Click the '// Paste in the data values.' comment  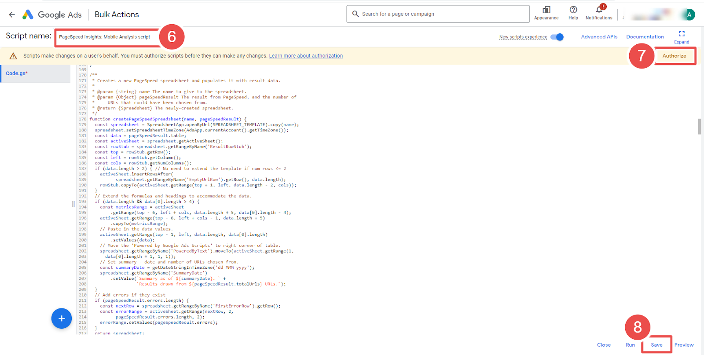click(x=136, y=229)
